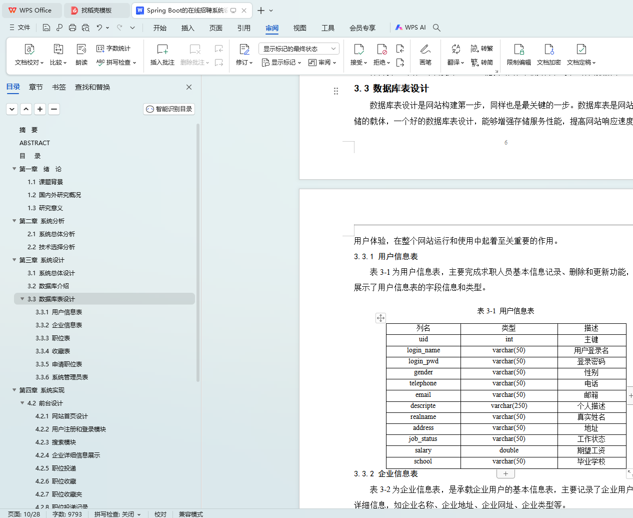Open the 拼写检查 status bar dropdown
Viewport: 633px width, 518px height.
pos(117,514)
